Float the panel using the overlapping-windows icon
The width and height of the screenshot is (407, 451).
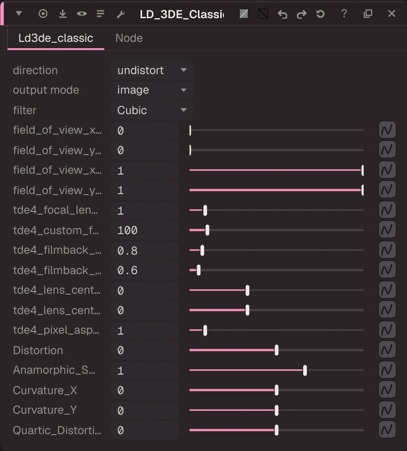[368, 14]
